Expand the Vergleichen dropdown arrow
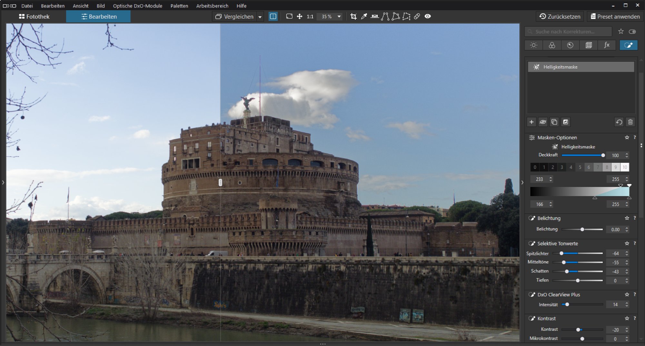Screen dimensions: 645x346 260,17
